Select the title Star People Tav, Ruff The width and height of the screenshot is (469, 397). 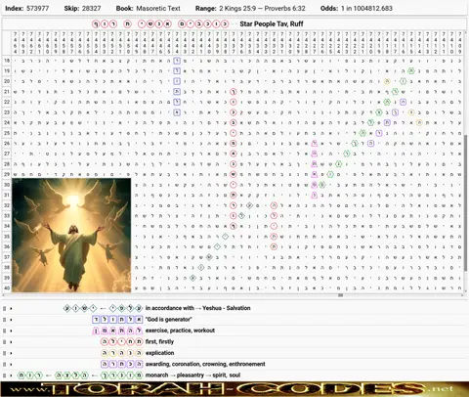pyautogui.click(x=272, y=24)
